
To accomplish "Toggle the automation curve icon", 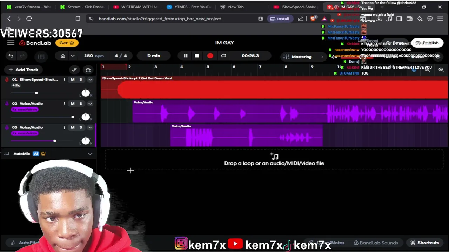I will [x=74, y=70].
